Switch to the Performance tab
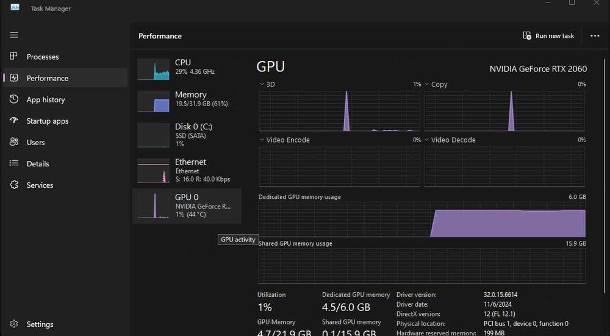This screenshot has width=610, height=336. [x=47, y=78]
